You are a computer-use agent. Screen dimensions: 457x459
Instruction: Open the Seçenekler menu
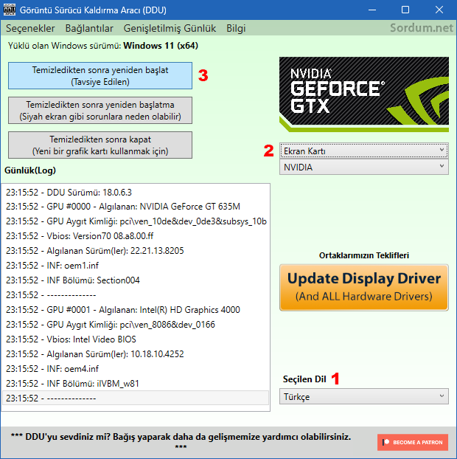[31, 28]
